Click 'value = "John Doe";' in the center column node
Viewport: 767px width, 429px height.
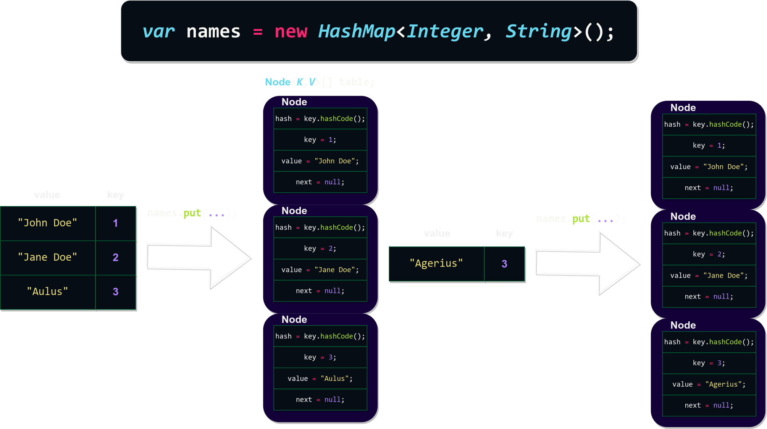pos(320,161)
